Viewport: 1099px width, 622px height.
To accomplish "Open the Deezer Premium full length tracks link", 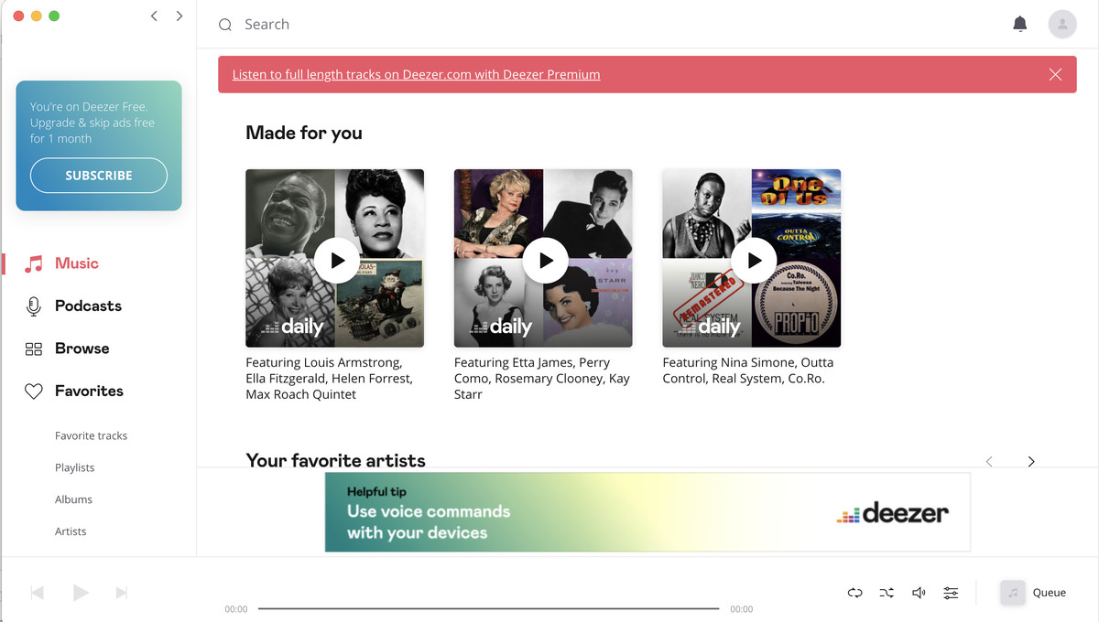I will pyautogui.click(x=417, y=75).
